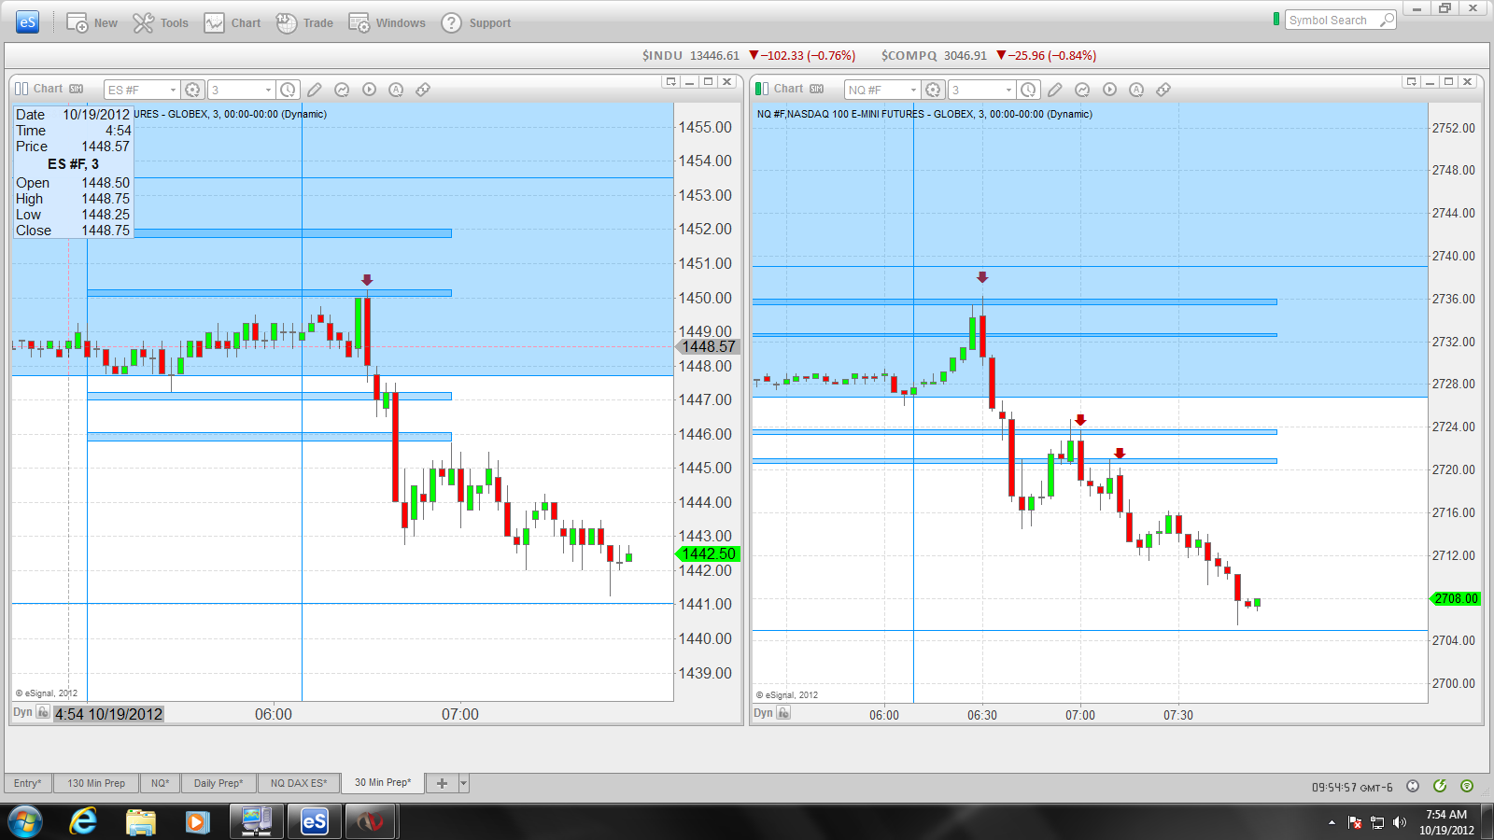Expand the ES #F symbol dropdown
Image resolution: width=1494 pixels, height=840 pixels.
[173, 90]
